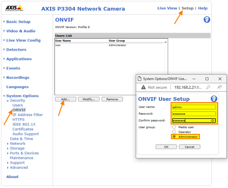Confirm the new ONVIF user with OK
The image size is (228, 188).
point(166,147)
